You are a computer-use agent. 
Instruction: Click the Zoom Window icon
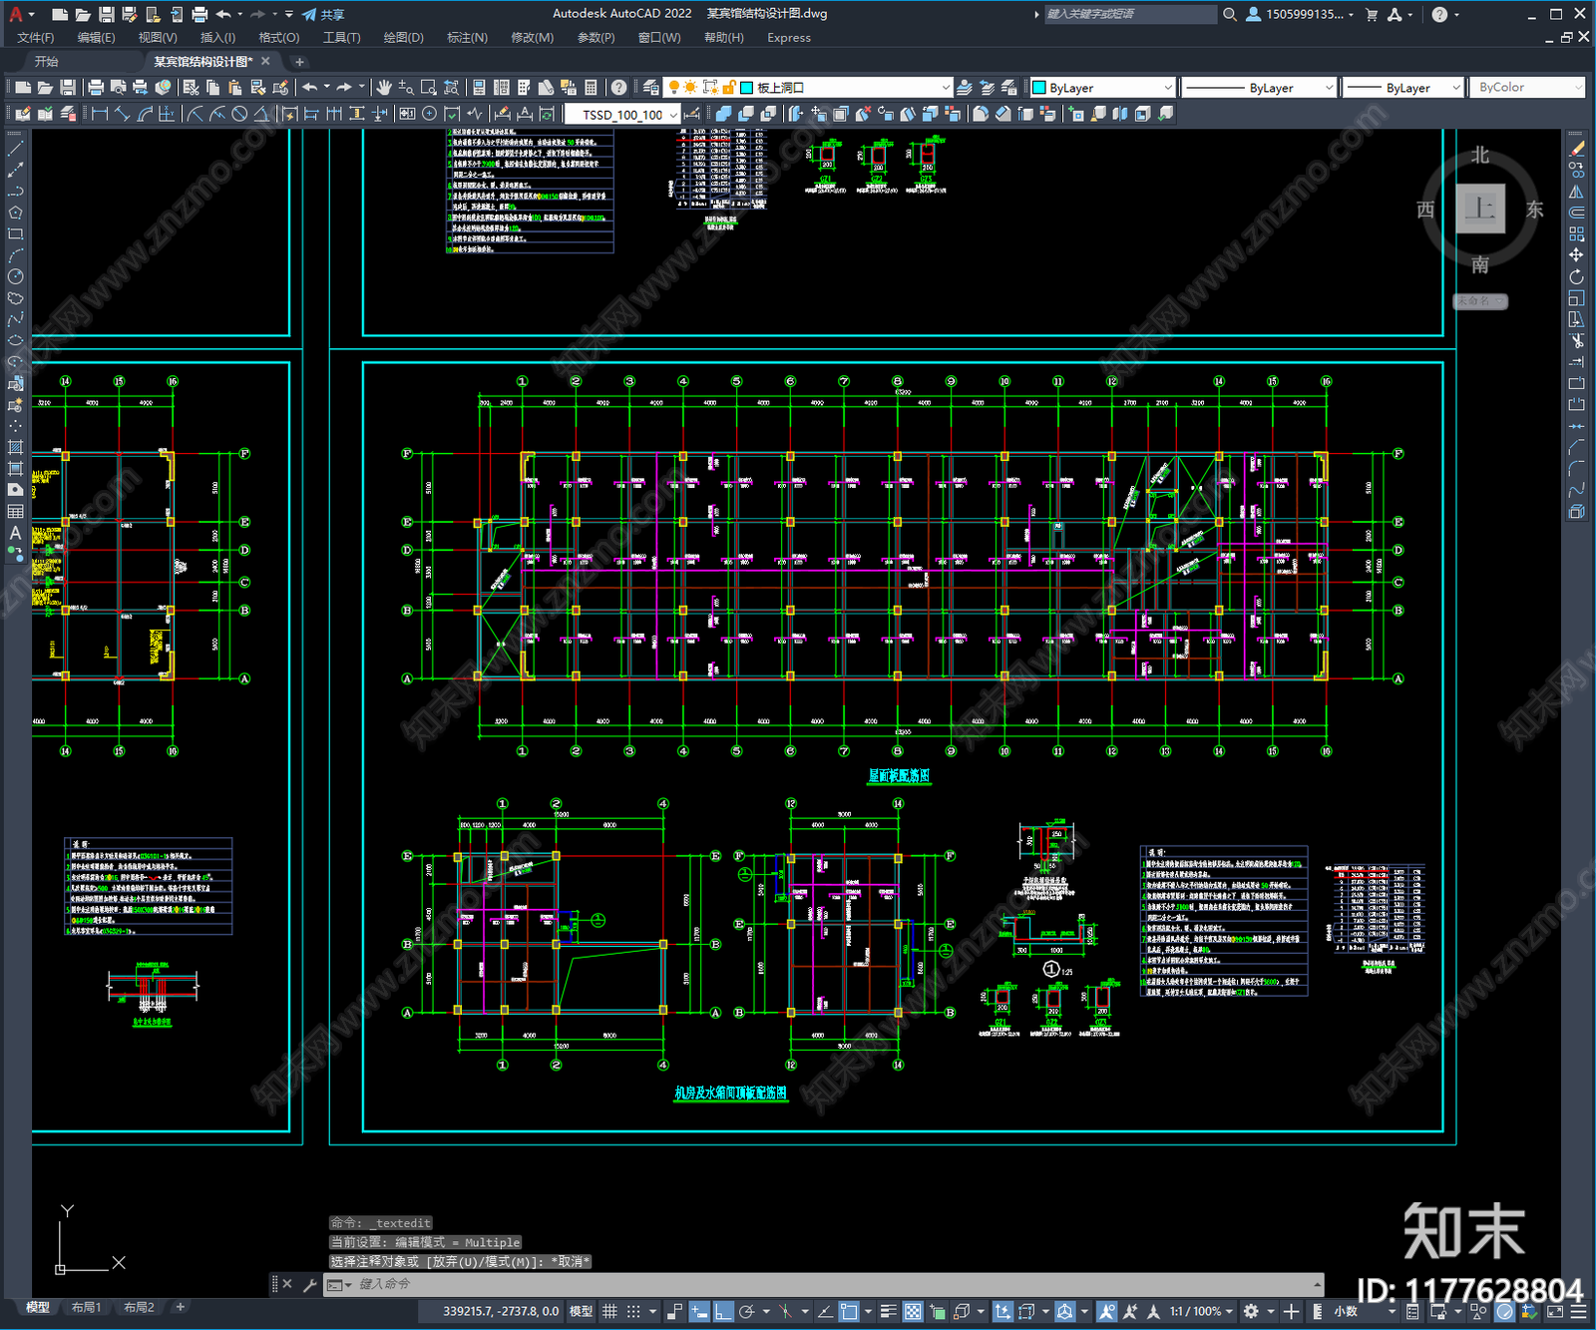tap(429, 88)
